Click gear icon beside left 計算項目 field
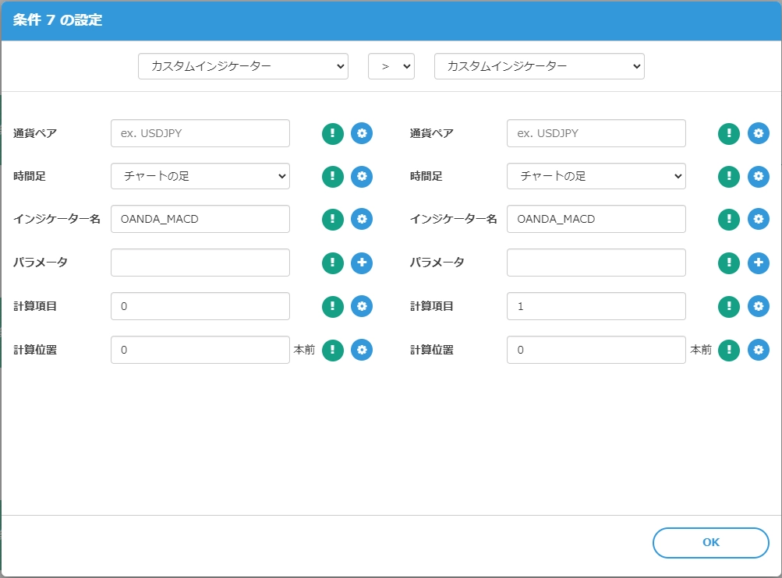 pos(362,307)
